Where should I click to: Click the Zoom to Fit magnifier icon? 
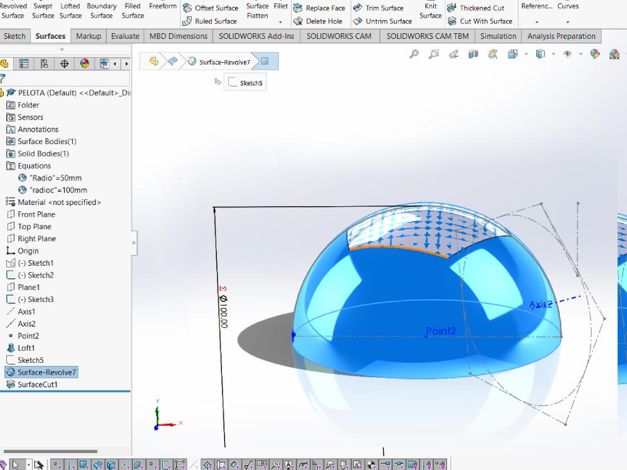point(414,54)
